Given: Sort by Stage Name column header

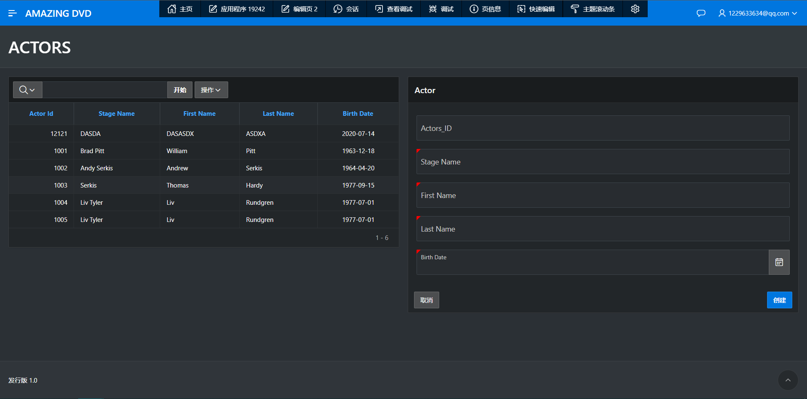Looking at the screenshot, I should [x=116, y=114].
